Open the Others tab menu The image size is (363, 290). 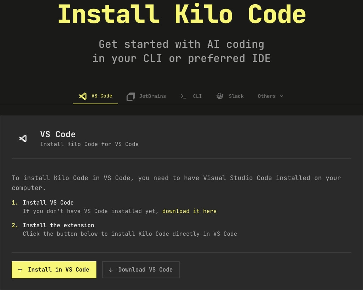(x=270, y=96)
